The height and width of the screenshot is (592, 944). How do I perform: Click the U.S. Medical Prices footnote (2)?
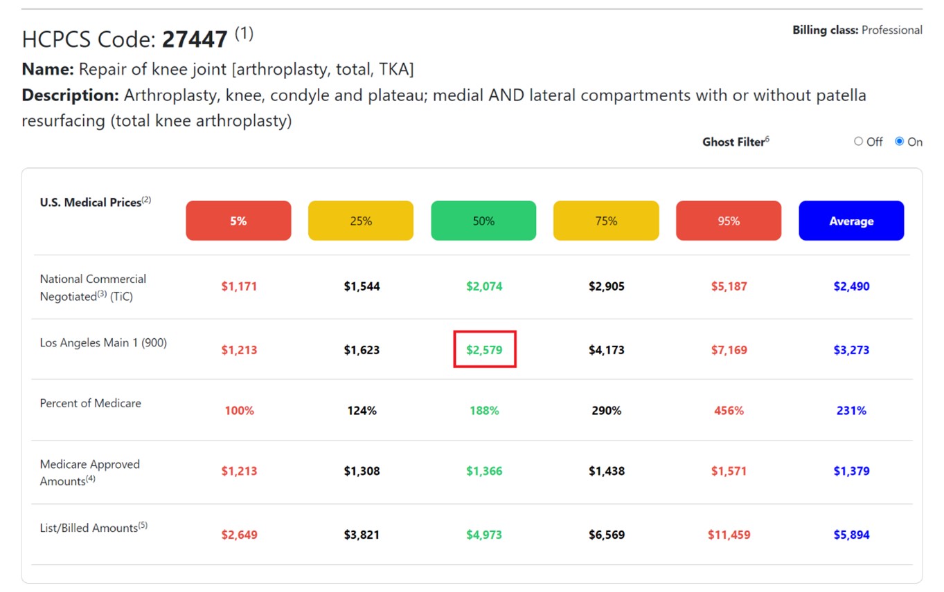click(146, 201)
